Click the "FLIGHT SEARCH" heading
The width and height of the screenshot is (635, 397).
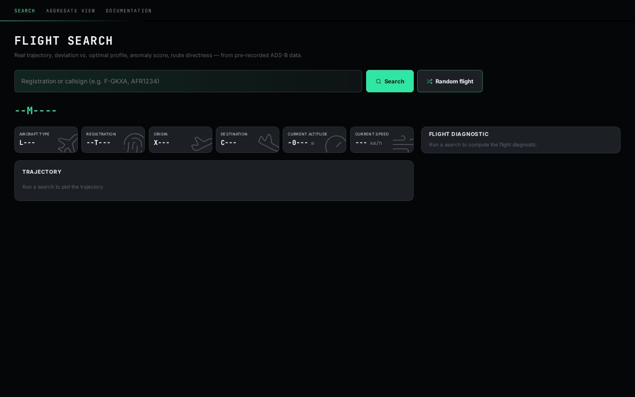[x=63, y=41]
